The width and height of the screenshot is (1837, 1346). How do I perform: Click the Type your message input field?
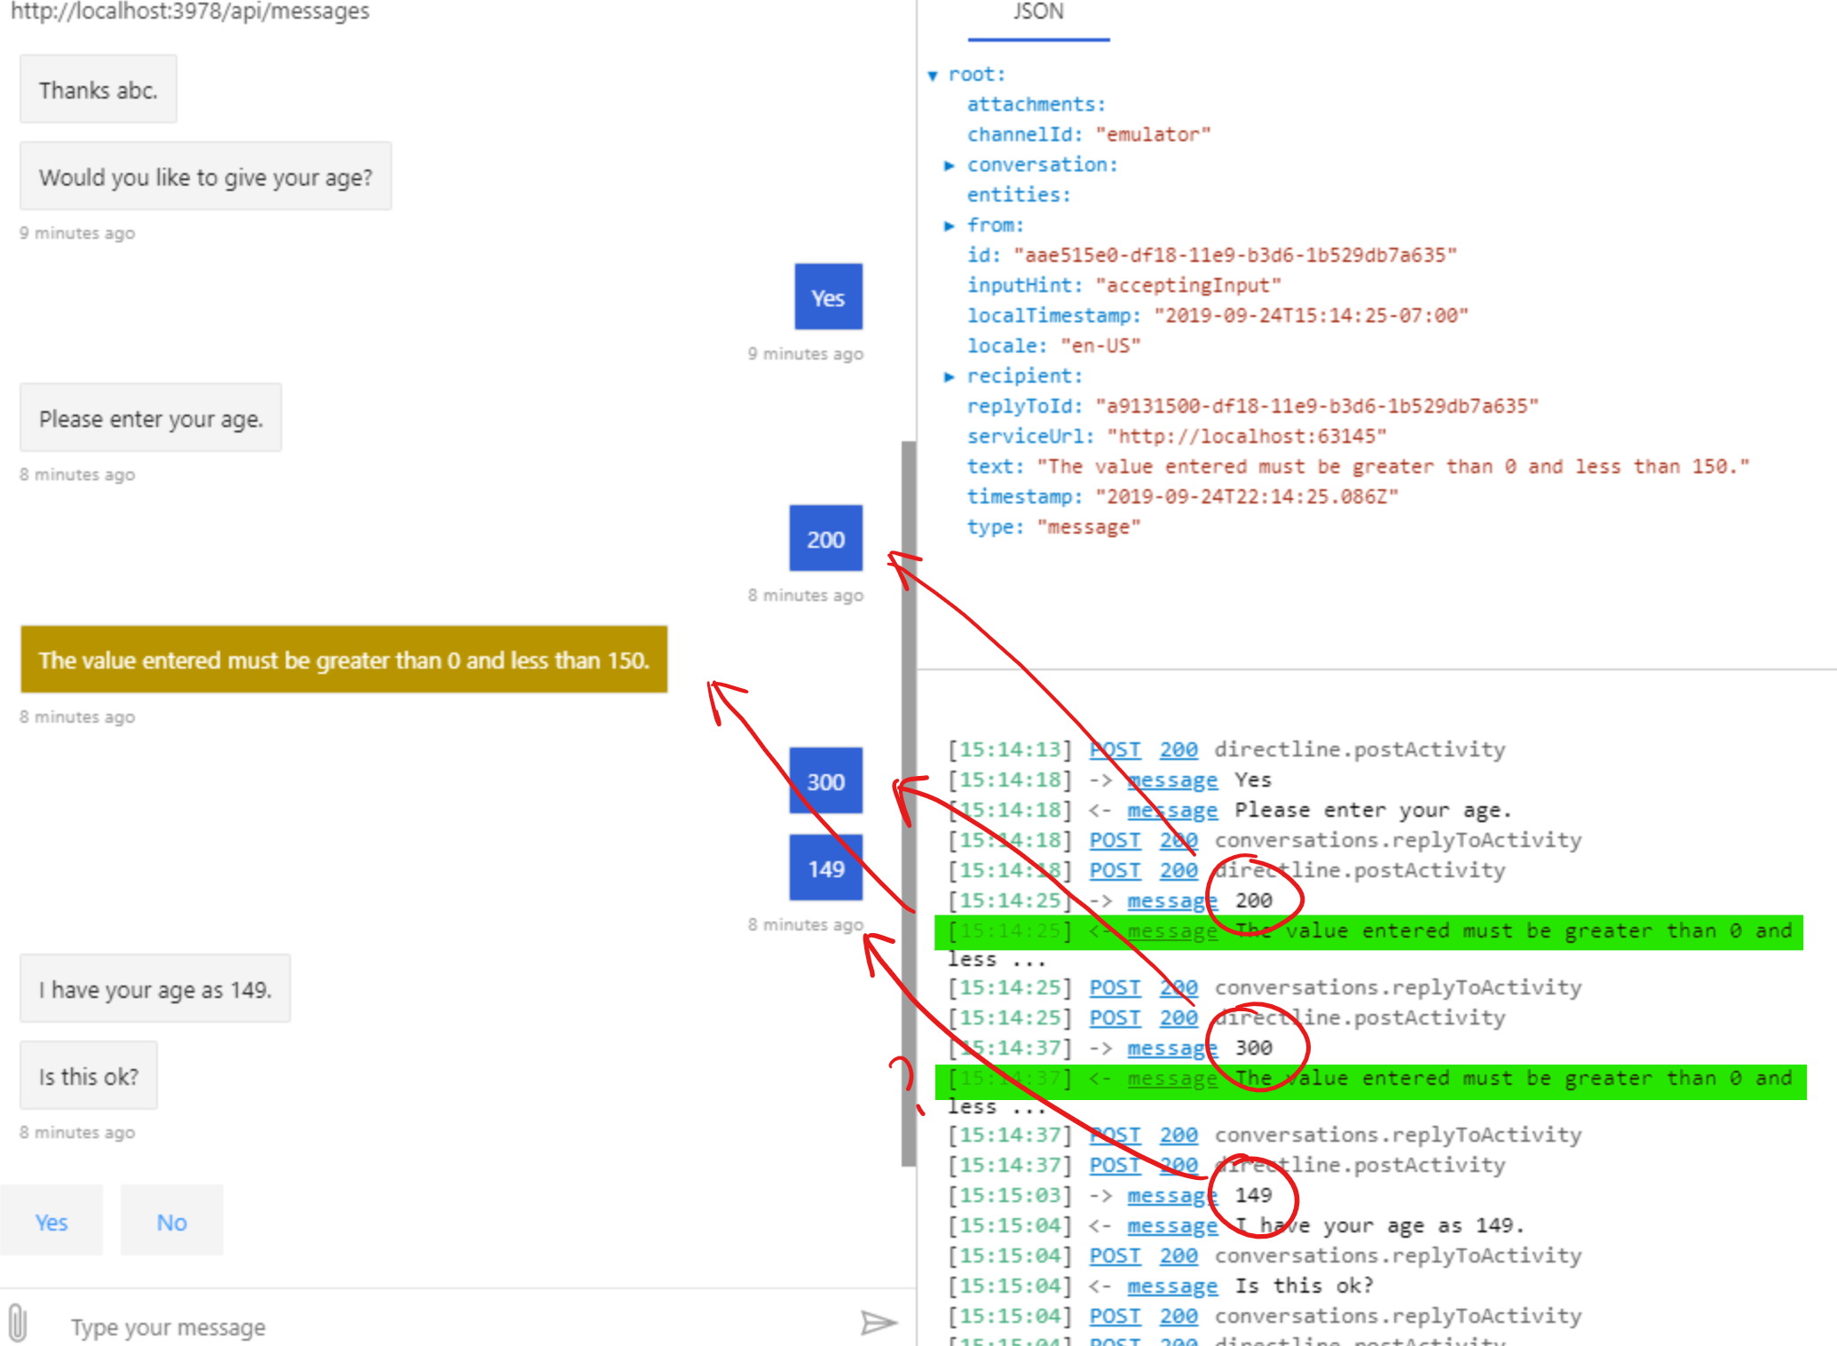point(266,1326)
